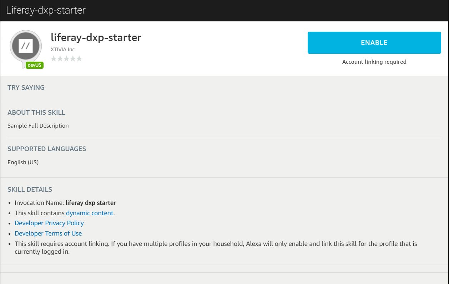Viewport: 449px width, 284px height.
Task: Click the ENABLE button
Action: coord(374,43)
